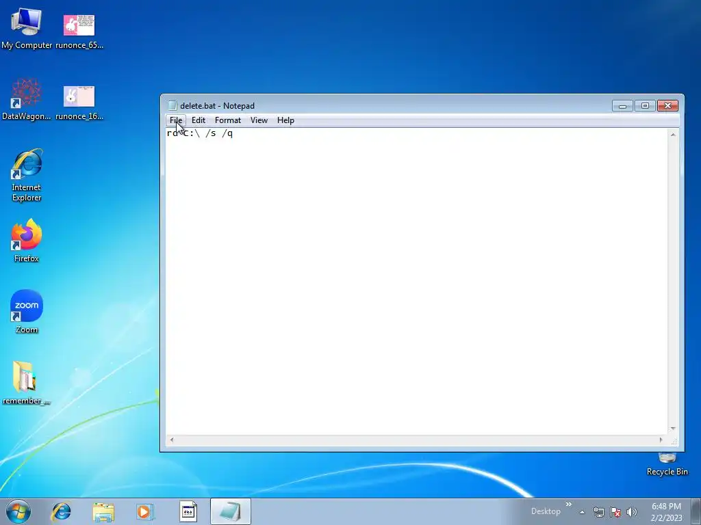The height and width of the screenshot is (525, 701).
Task: Minimize the Notepad window
Action: pyautogui.click(x=622, y=106)
